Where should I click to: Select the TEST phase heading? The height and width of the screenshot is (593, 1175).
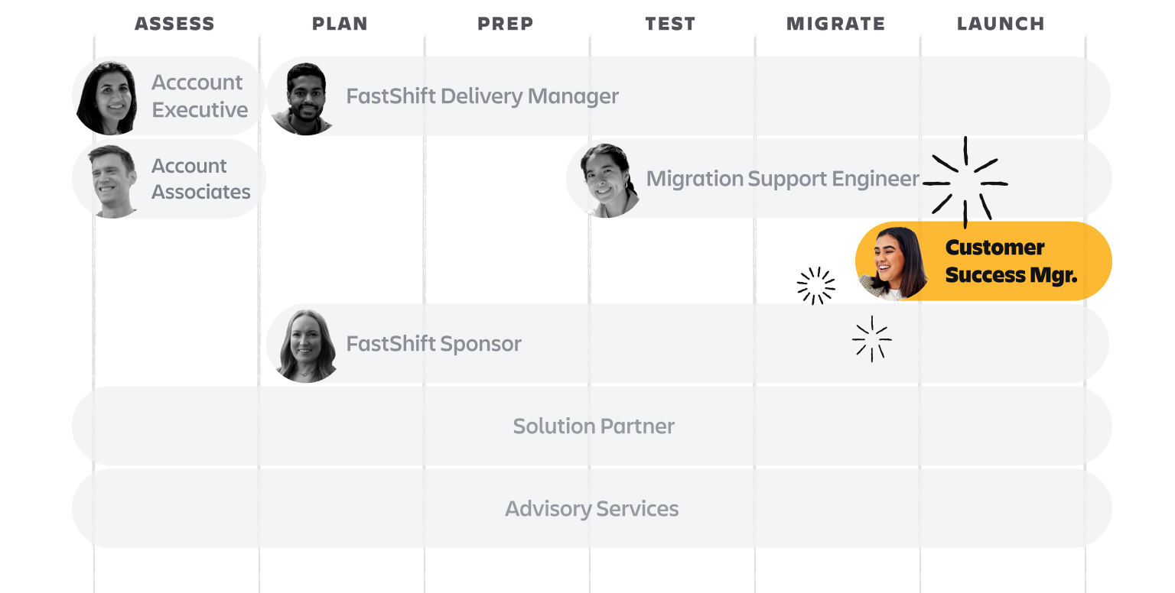[x=670, y=24]
